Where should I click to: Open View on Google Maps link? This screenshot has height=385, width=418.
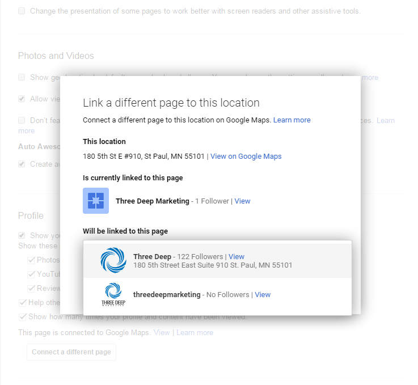click(246, 156)
